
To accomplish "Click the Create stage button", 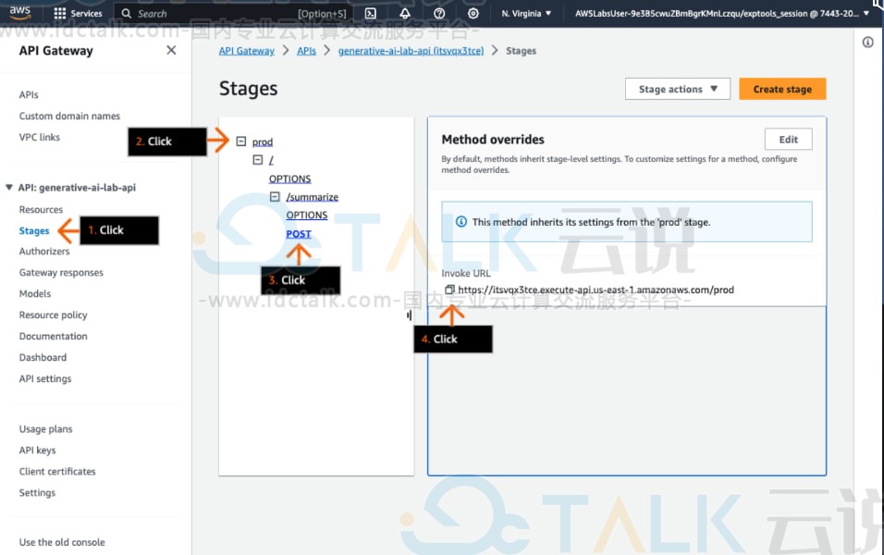I will [x=782, y=89].
